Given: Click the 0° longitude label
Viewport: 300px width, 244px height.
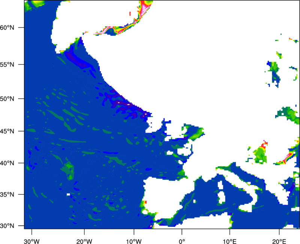Looking at the screenshot, I should (x=182, y=241).
